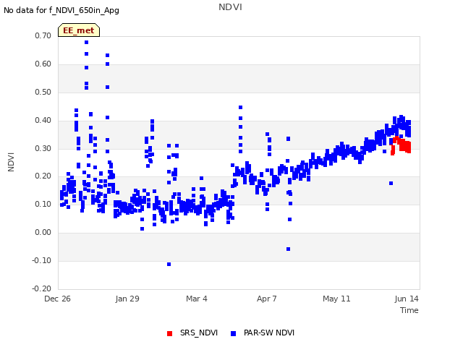Click the Dec 26 x-axis label

pos(57,299)
